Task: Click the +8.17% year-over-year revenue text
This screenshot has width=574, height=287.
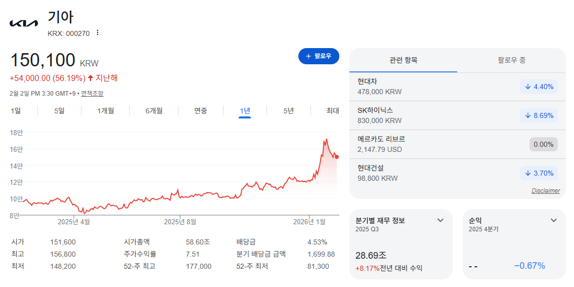Action: pyautogui.click(x=368, y=268)
